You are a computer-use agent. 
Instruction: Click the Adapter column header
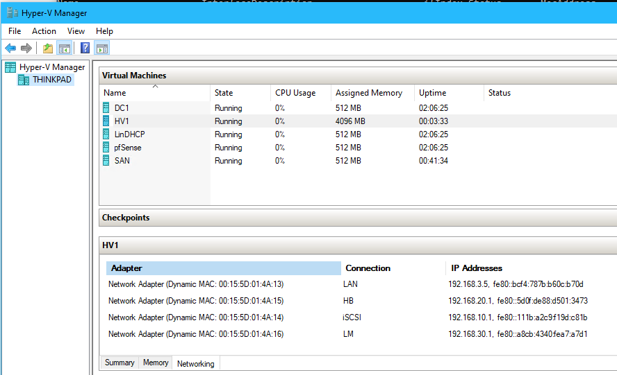click(224, 268)
